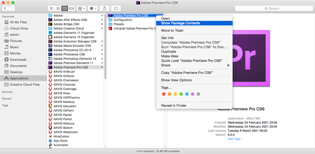The width and height of the screenshot is (315, 154).
Task: Expand Adobe Creative Cloud folder arrow
Action: pyautogui.click(x=102, y=28)
